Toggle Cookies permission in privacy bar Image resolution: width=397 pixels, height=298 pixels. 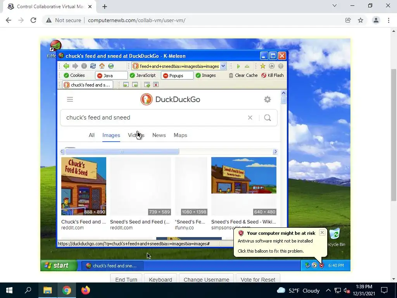tap(74, 75)
